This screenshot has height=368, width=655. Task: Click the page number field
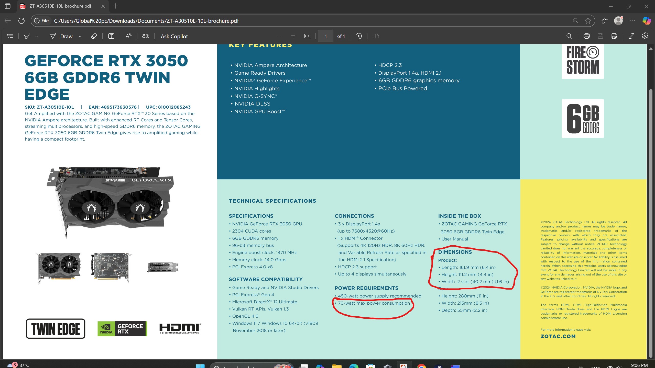click(x=325, y=36)
